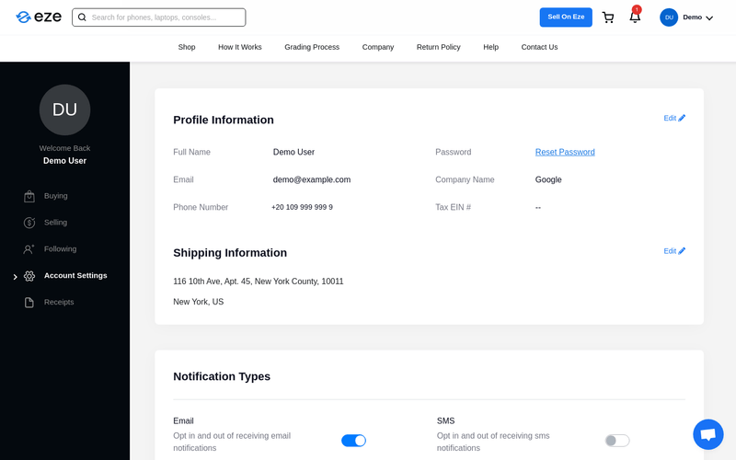The height and width of the screenshot is (460, 736).
Task: Click the notification bell icon
Action: (x=635, y=17)
